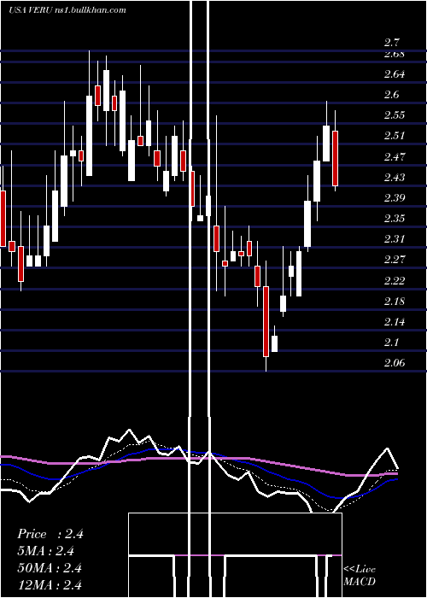Click the peak of the white indicator line at the far right

point(388,448)
